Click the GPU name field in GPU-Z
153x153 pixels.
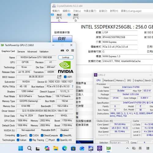tap(36, 57)
